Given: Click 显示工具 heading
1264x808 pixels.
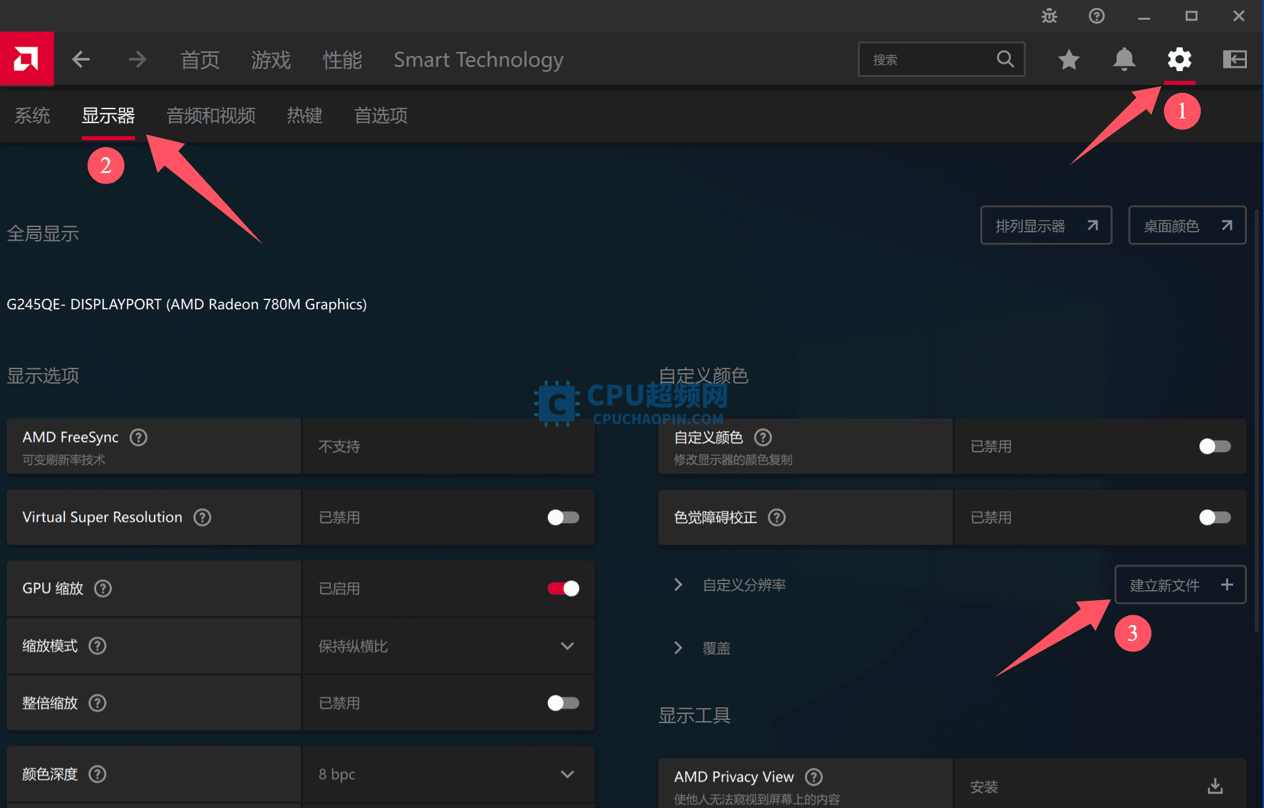Looking at the screenshot, I should click(695, 716).
